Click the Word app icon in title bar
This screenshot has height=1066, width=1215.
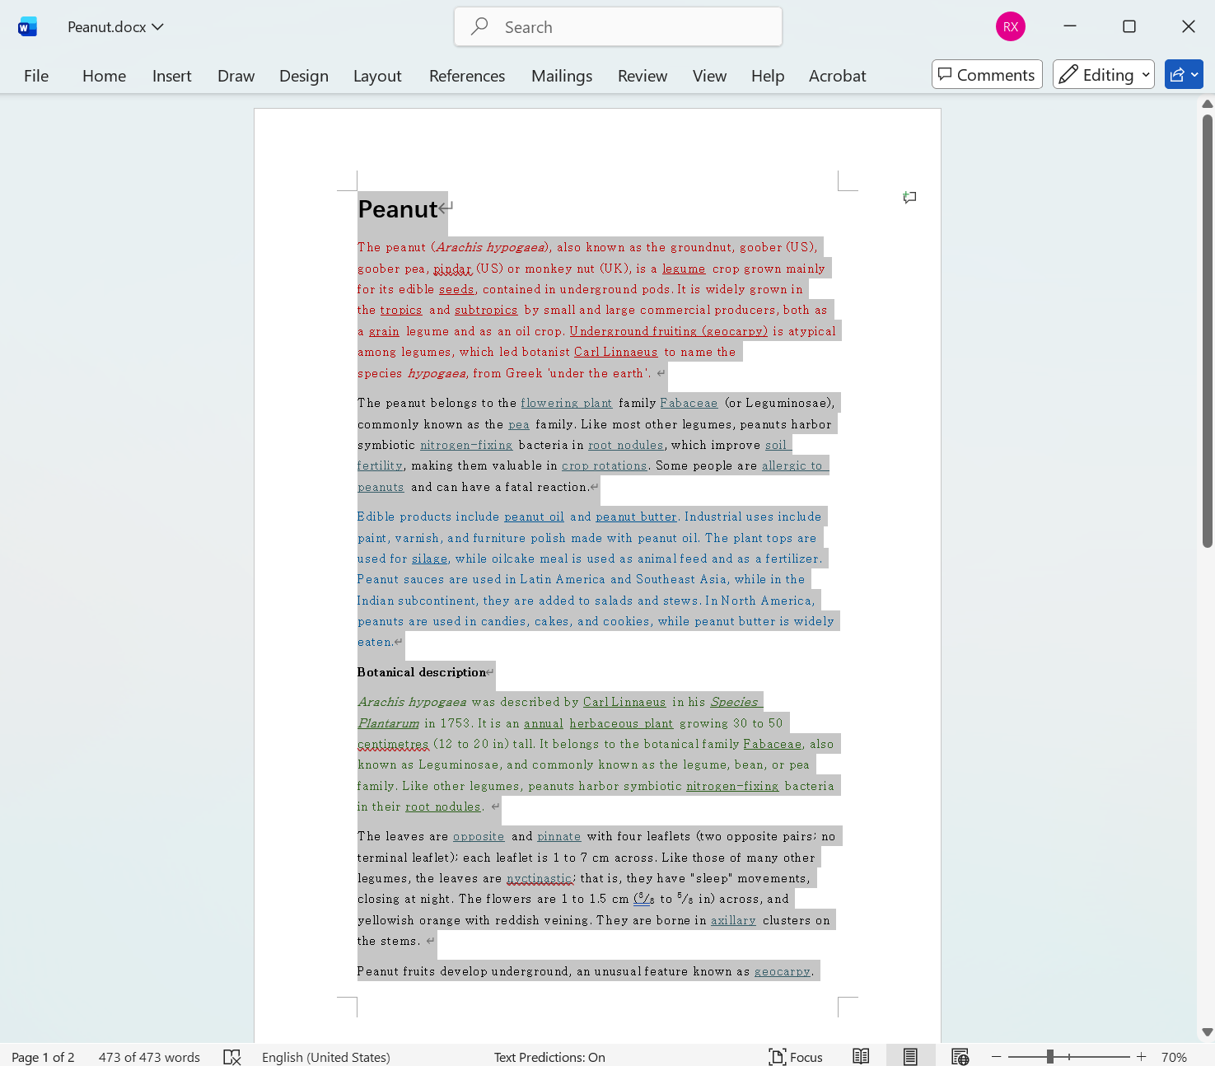[x=27, y=26]
